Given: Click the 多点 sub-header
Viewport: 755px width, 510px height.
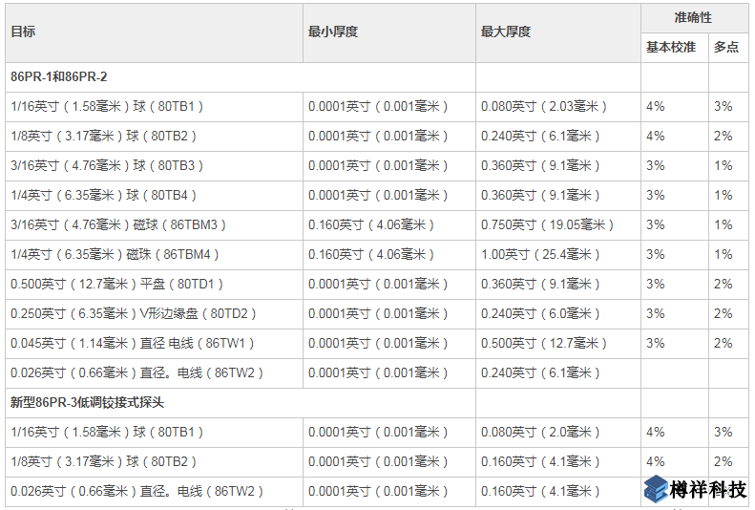Looking at the screenshot, I should tap(725, 47).
